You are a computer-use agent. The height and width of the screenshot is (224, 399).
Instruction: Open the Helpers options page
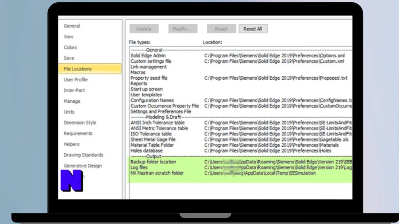coord(72,144)
